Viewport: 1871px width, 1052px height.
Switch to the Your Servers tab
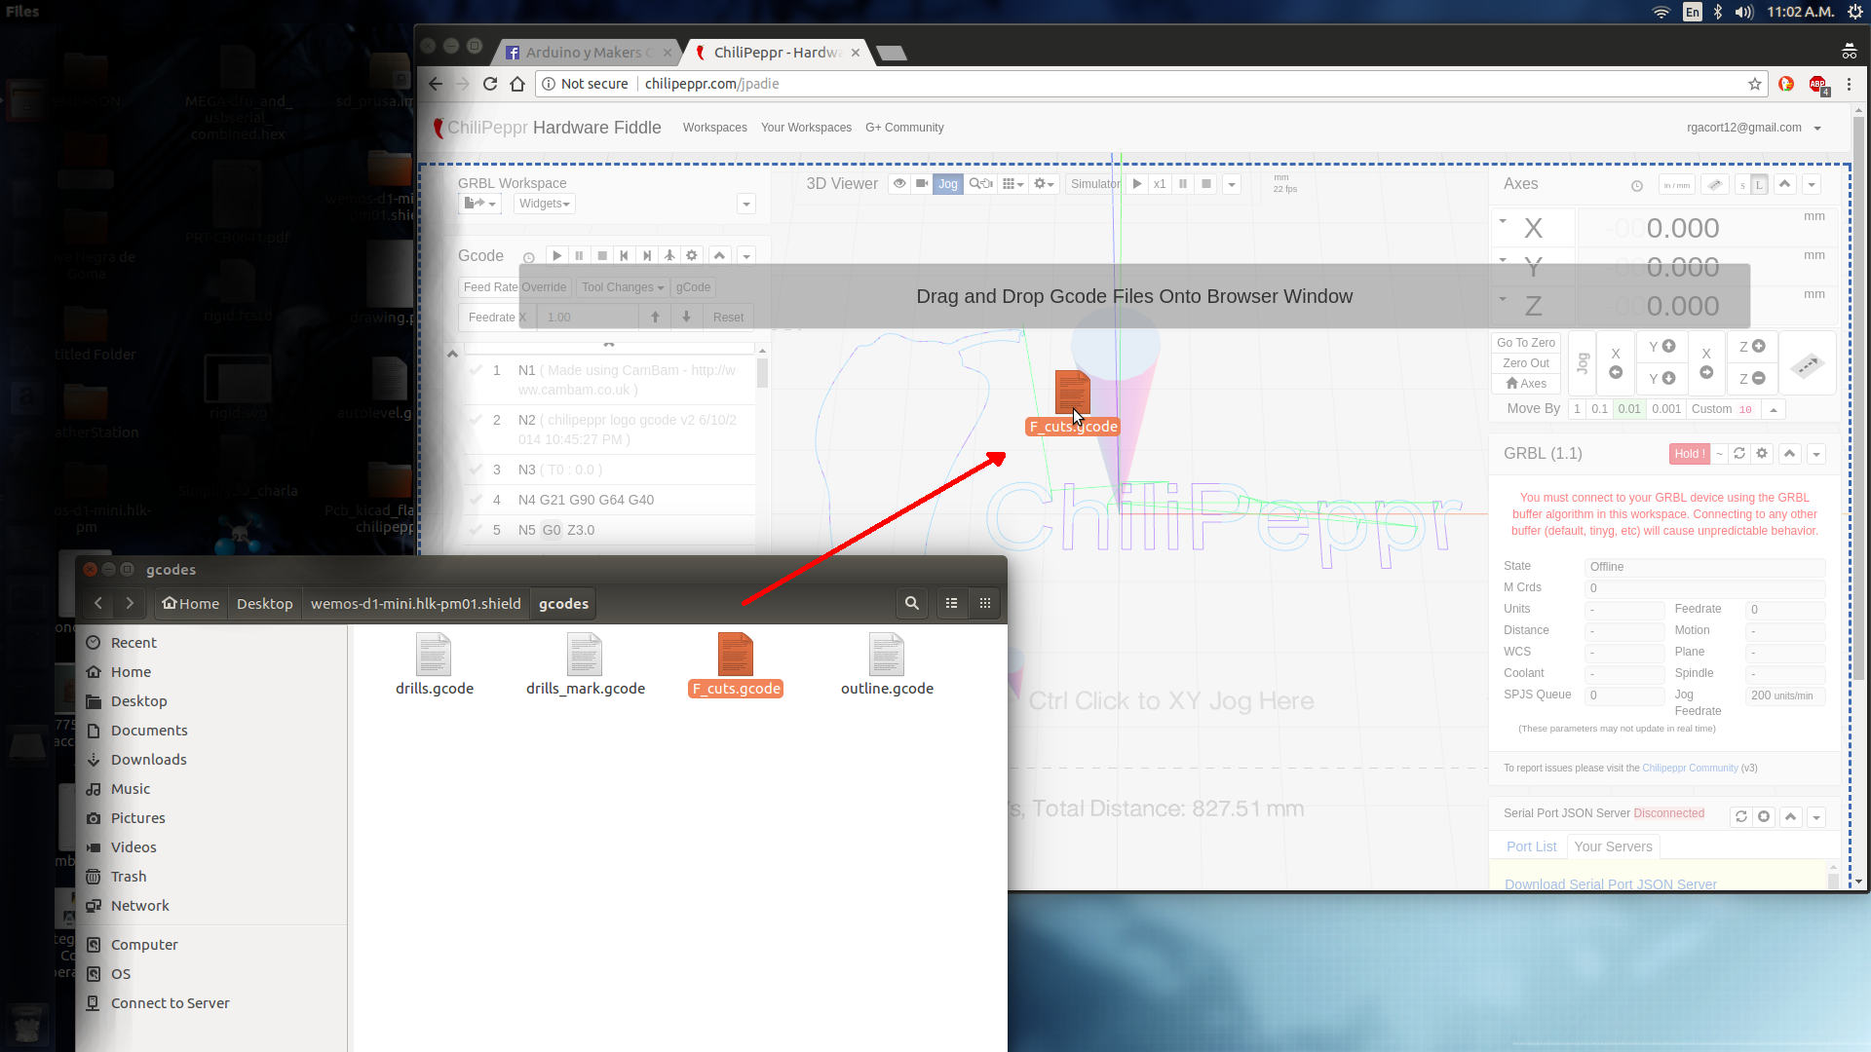[x=1613, y=846]
